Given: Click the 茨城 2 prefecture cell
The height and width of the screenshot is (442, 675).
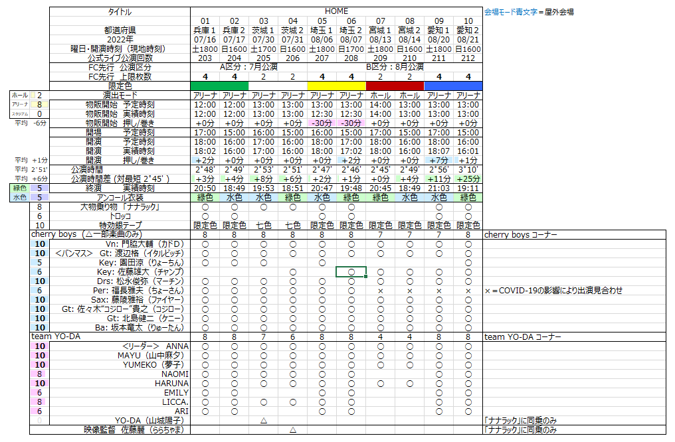Looking at the screenshot, I should pos(293,31).
